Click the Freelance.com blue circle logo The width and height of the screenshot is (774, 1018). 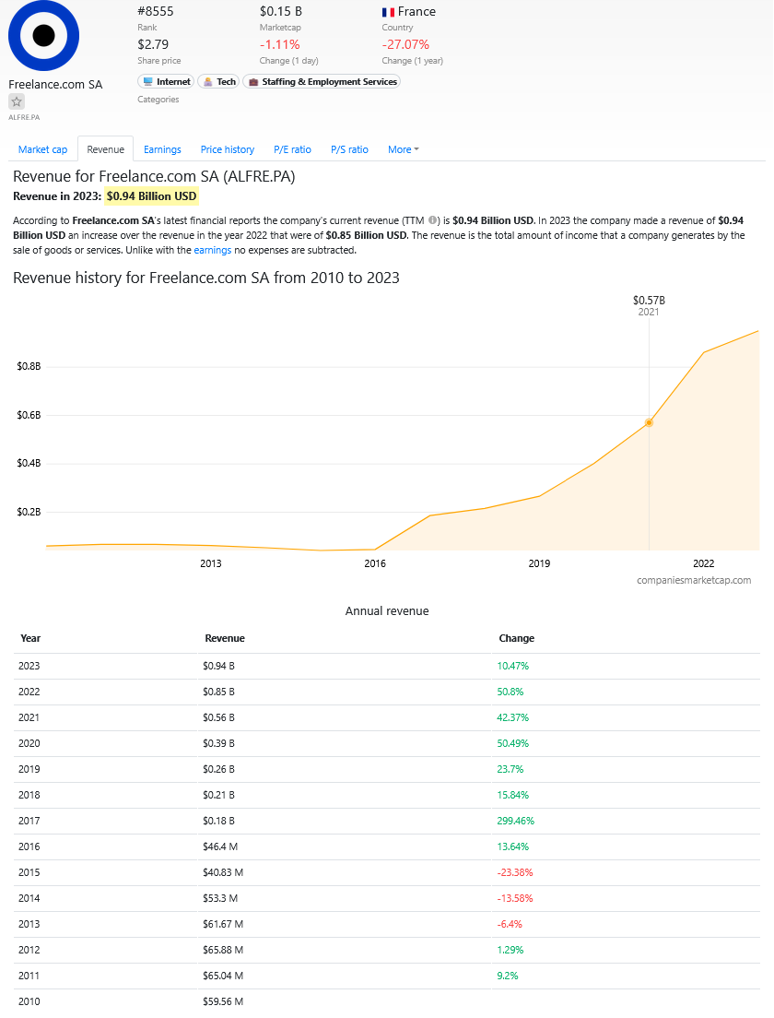pyautogui.click(x=43, y=35)
